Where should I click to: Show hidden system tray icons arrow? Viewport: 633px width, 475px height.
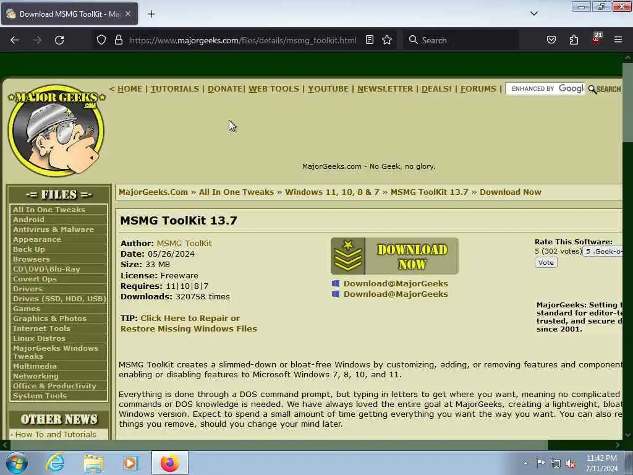(x=525, y=463)
